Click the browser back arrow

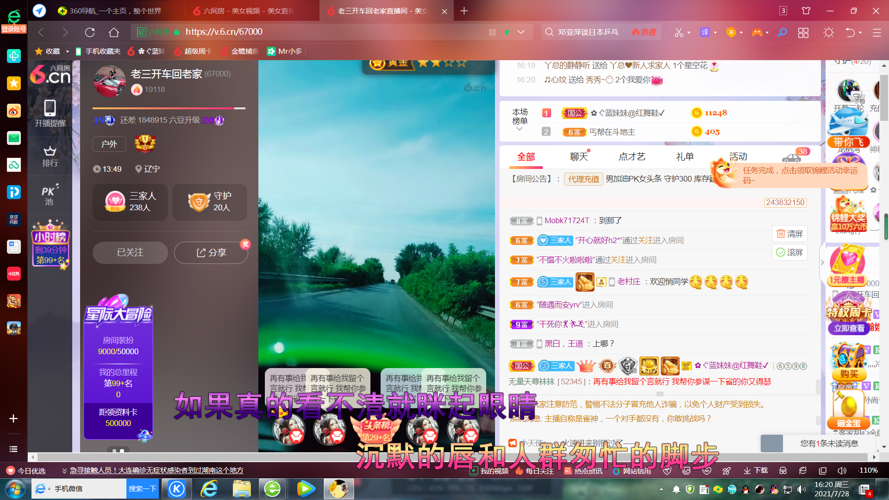coord(41,32)
